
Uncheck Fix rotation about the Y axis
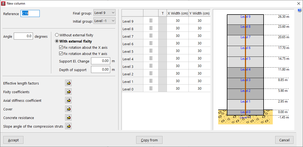point(61,54)
